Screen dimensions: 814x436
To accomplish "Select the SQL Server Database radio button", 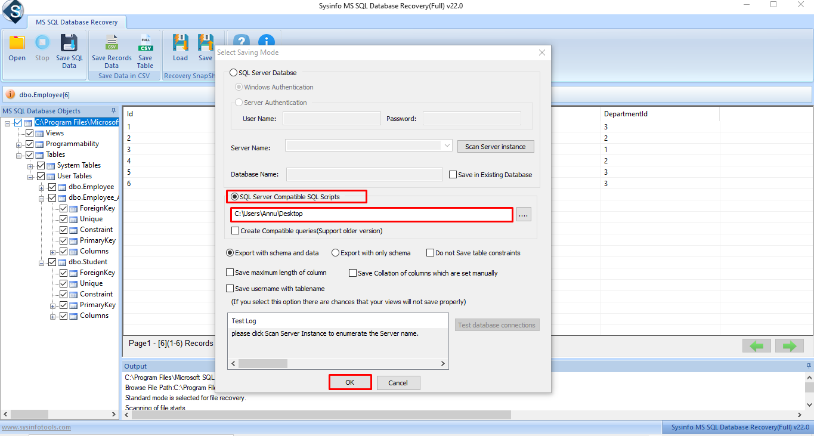I will click(x=233, y=73).
